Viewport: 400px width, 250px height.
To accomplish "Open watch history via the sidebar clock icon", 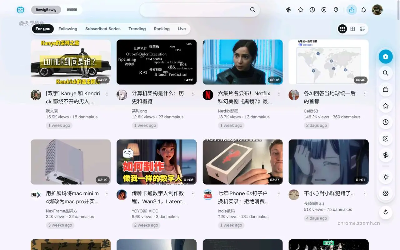I will pos(385,122).
